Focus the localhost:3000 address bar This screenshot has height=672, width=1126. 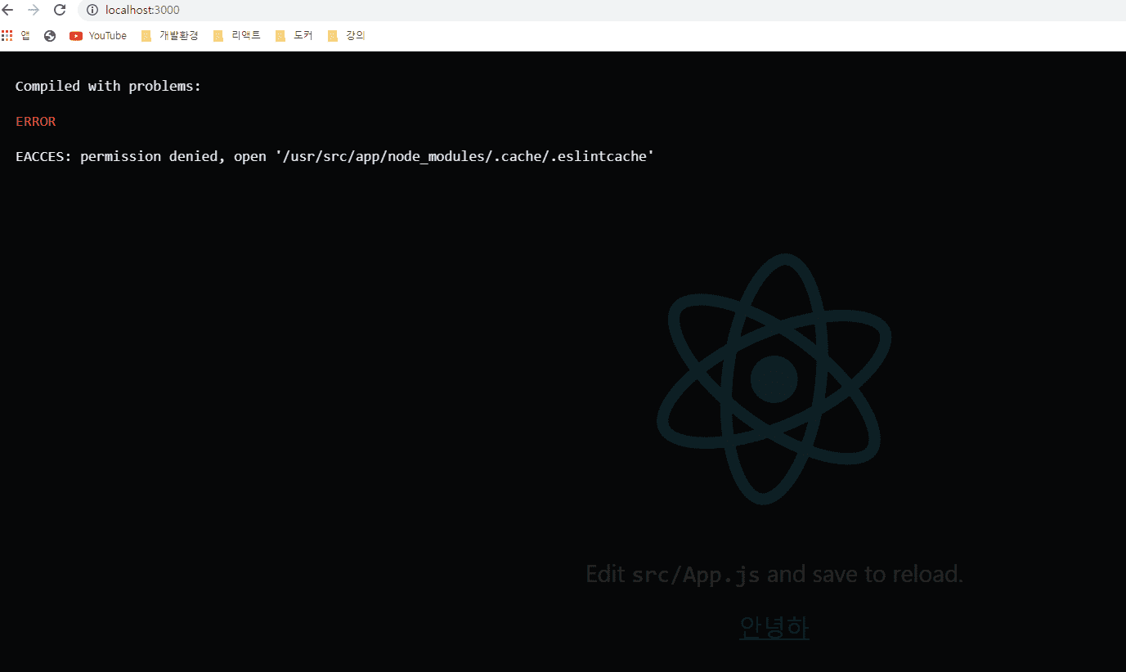pos(601,10)
